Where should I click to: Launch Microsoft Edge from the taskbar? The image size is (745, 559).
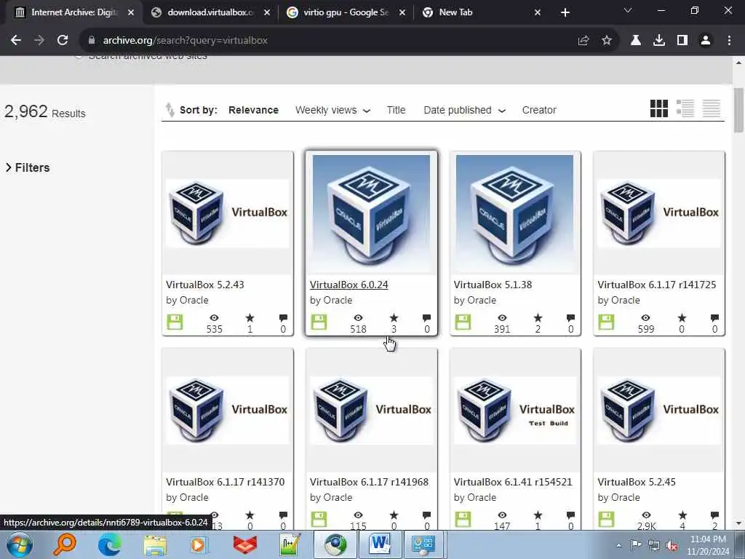pyautogui.click(x=109, y=544)
